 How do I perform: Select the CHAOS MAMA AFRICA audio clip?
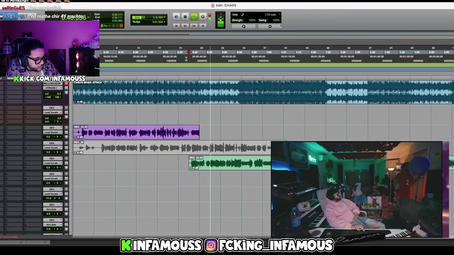coord(263,92)
